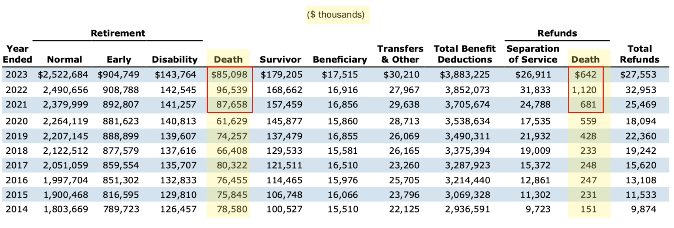The width and height of the screenshot is (674, 228).
Task: Click the 2019 year cell
Action: pos(17,136)
